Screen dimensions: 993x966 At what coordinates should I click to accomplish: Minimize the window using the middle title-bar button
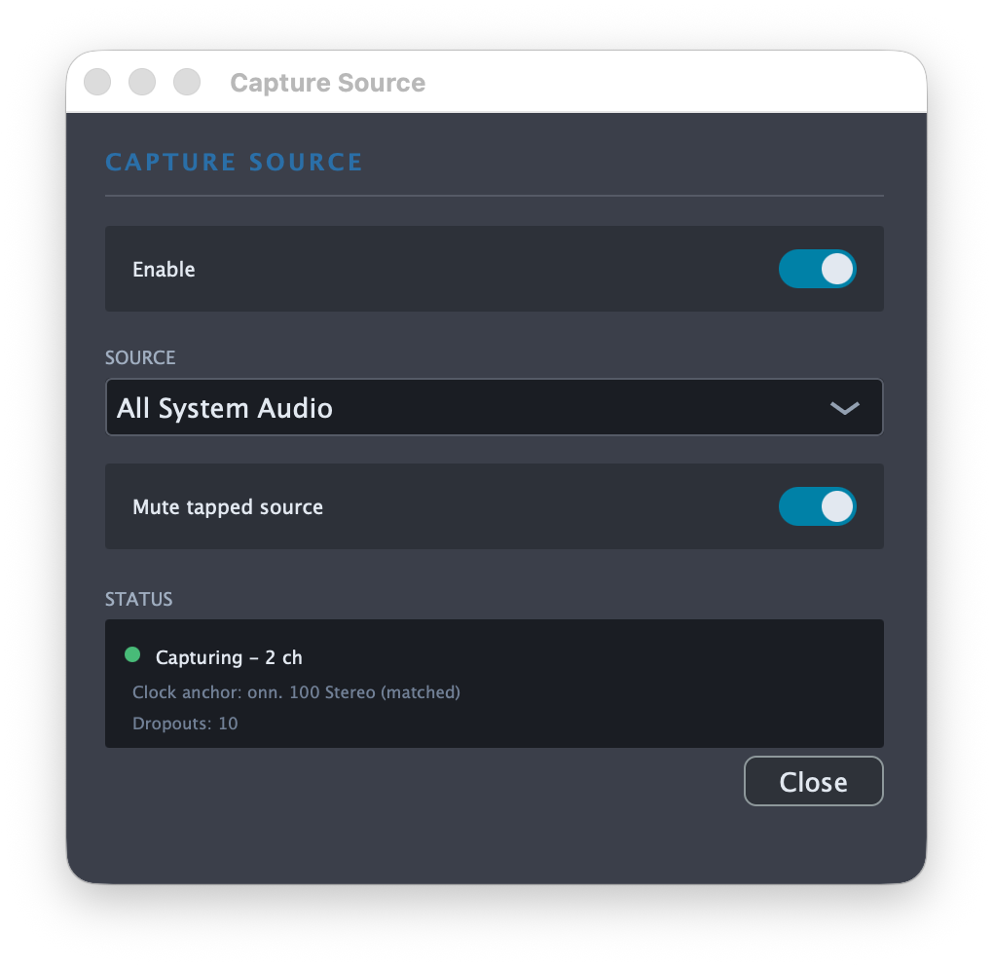click(142, 83)
